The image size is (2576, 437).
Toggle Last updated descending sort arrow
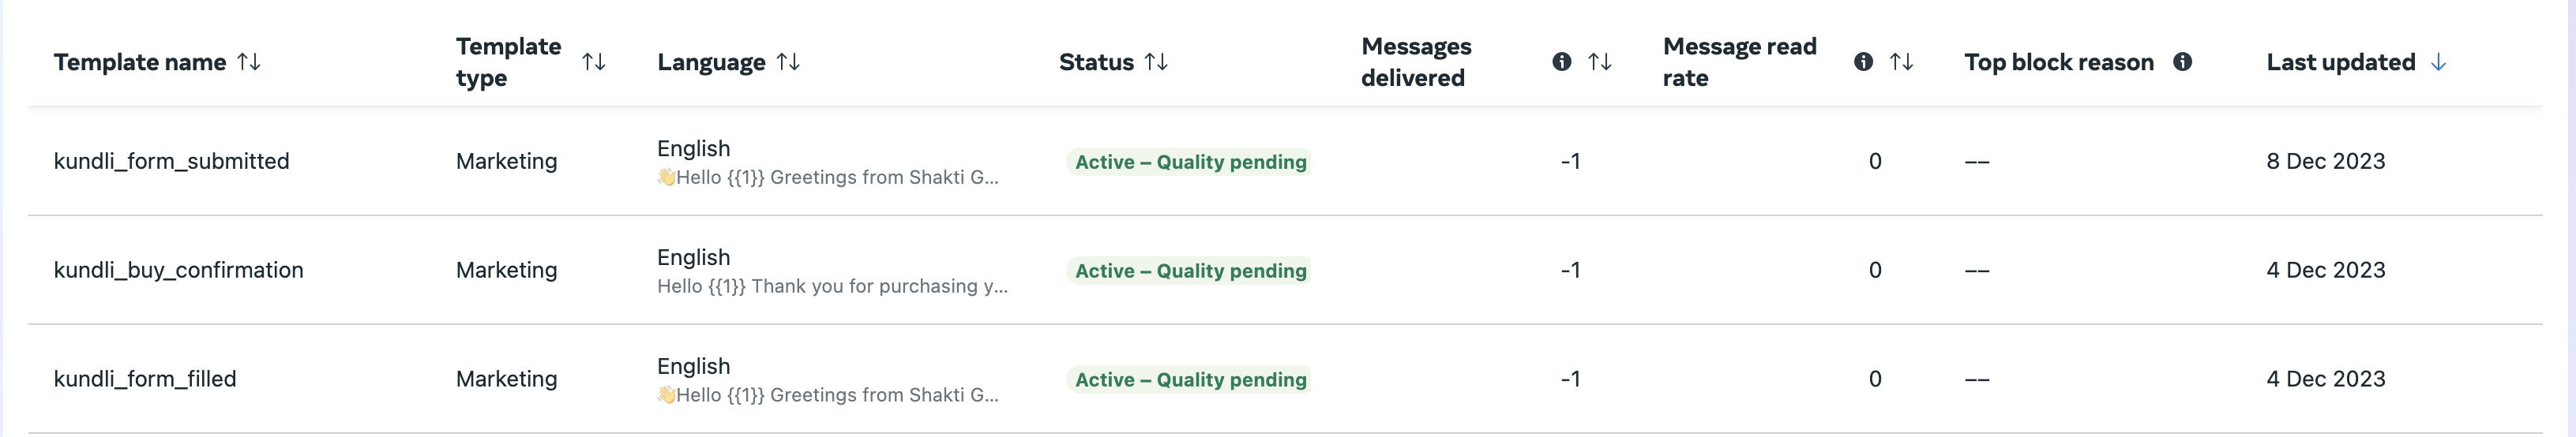coord(2439,62)
